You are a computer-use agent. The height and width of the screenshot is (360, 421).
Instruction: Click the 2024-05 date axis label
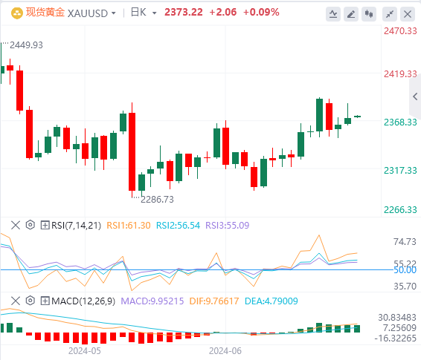point(85,351)
